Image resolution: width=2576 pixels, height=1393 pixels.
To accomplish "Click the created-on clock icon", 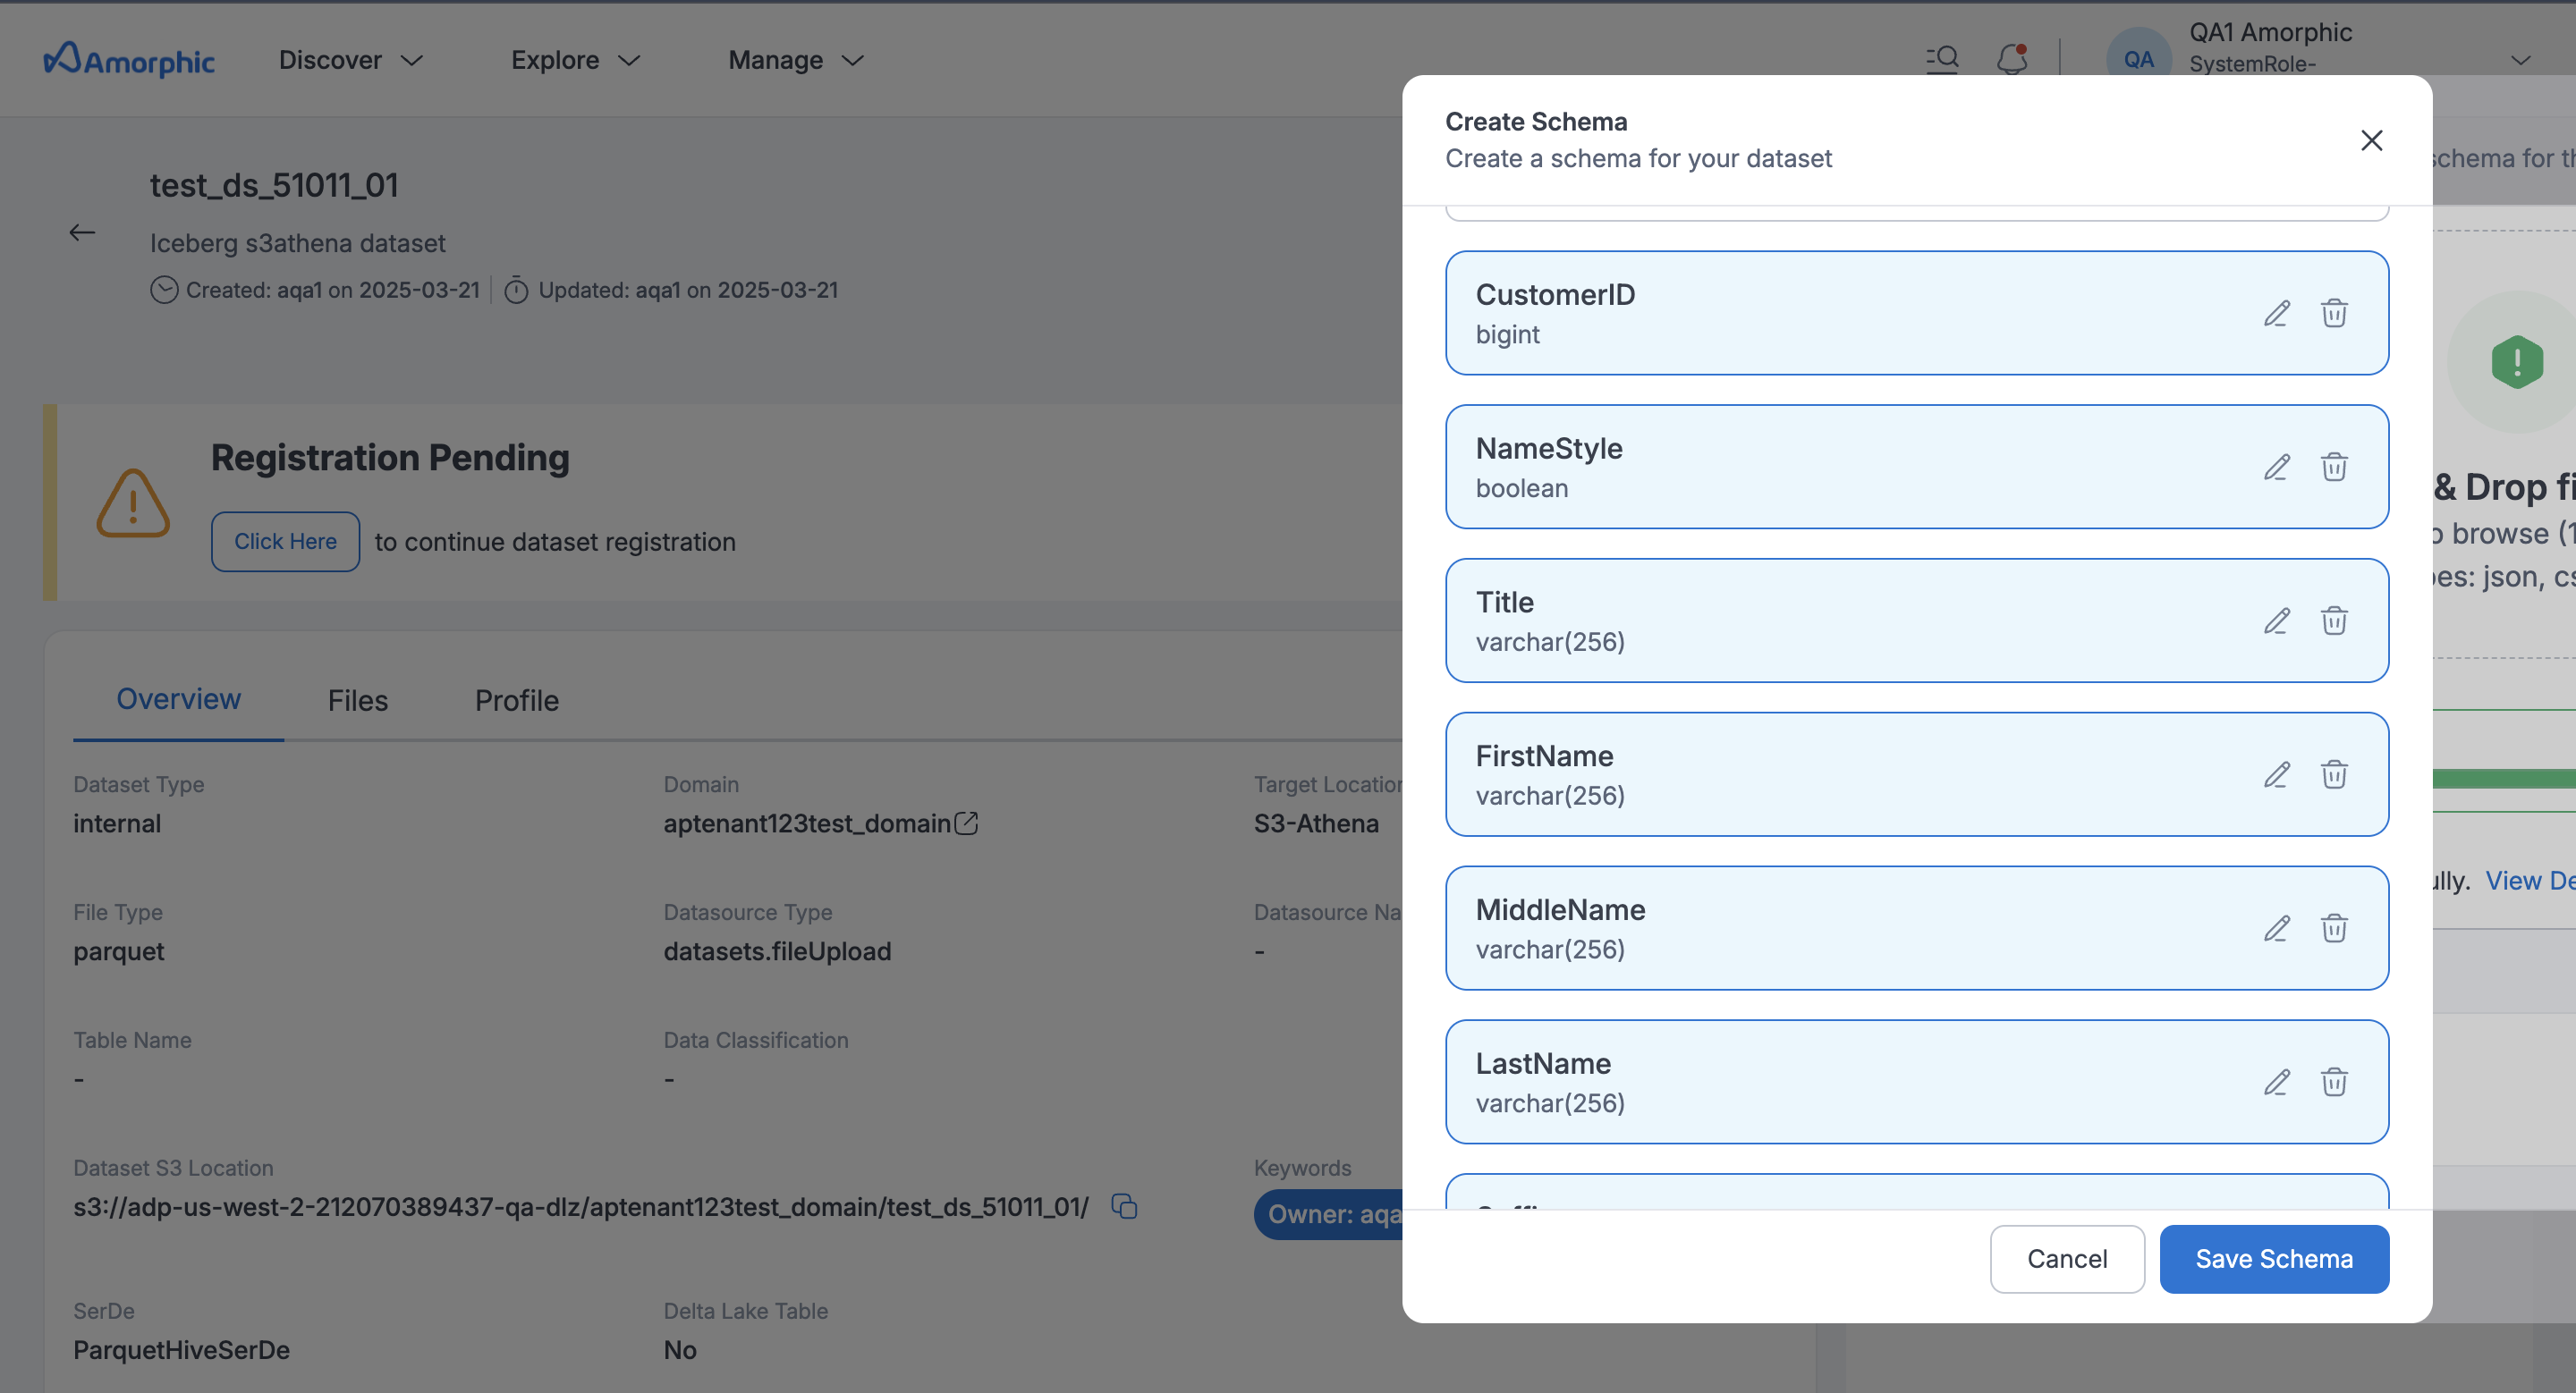I will point(164,290).
